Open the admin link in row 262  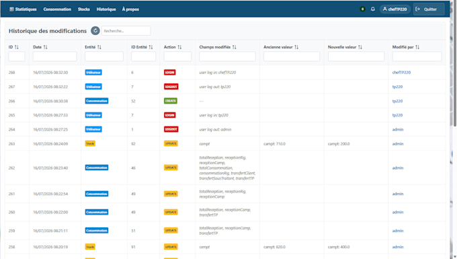click(x=398, y=168)
